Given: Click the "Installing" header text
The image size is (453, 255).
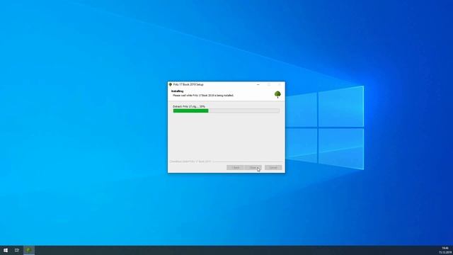Looking at the screenshot, I should click(x=178, y=91).
